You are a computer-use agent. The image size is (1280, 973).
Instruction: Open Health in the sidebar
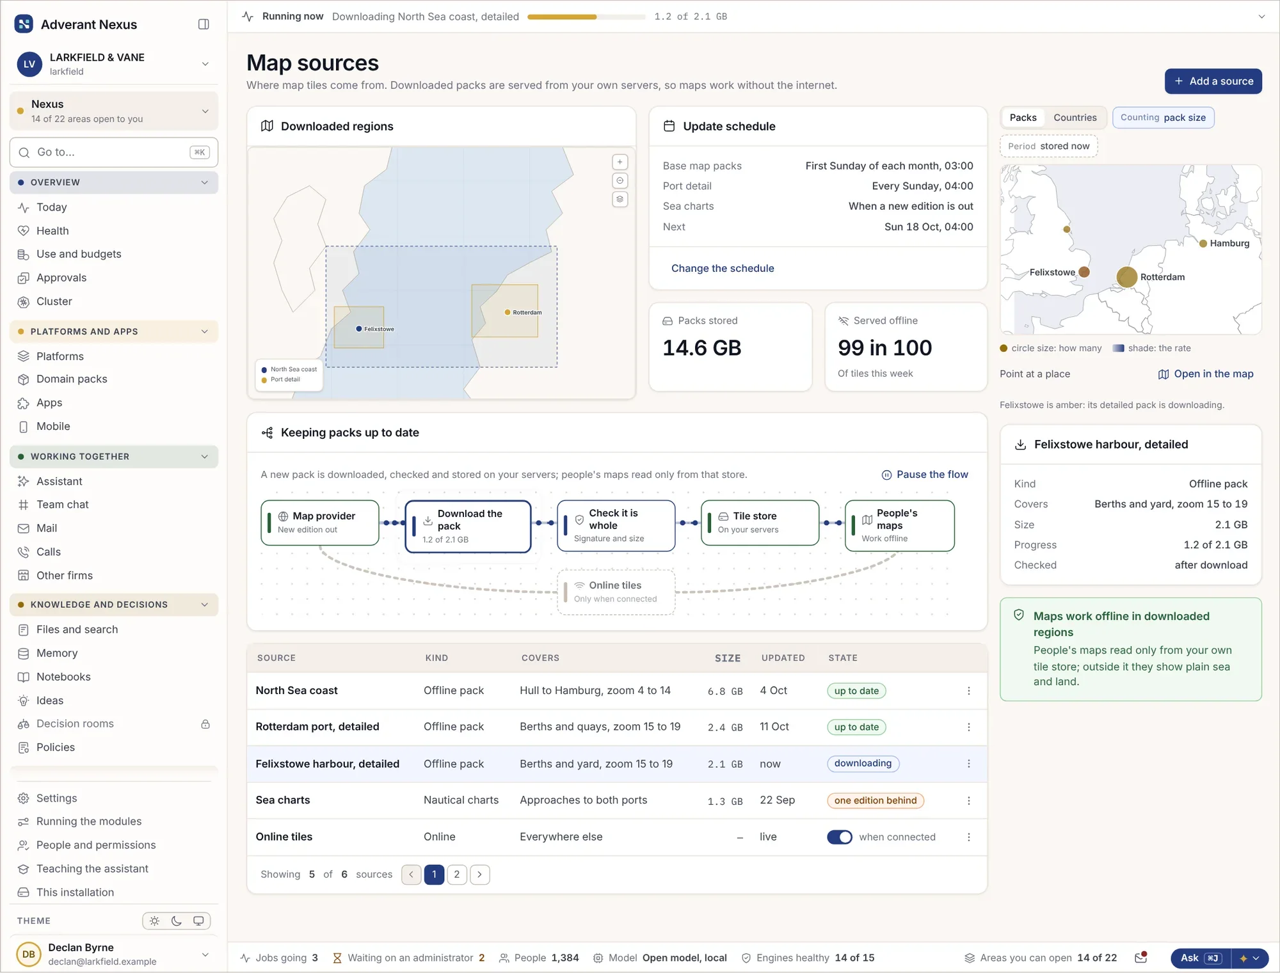click(x=114, y=231)
